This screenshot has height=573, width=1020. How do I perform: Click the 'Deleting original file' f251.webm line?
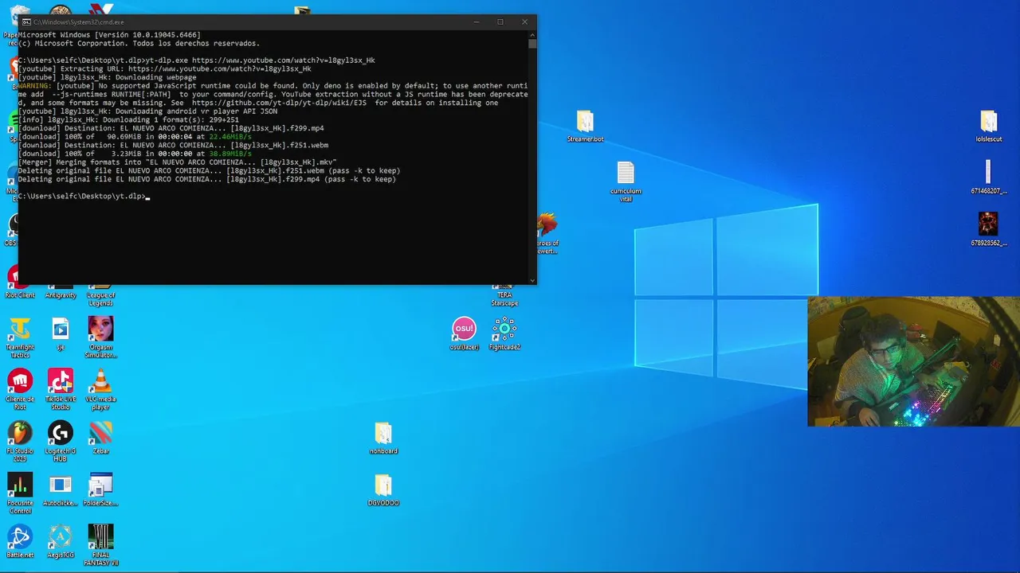[210, 171]
